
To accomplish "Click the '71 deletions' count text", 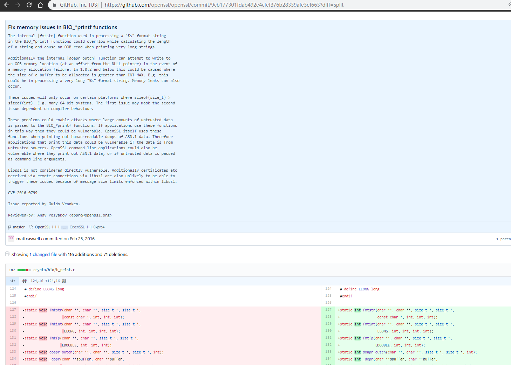I will (x=116, y=254).
